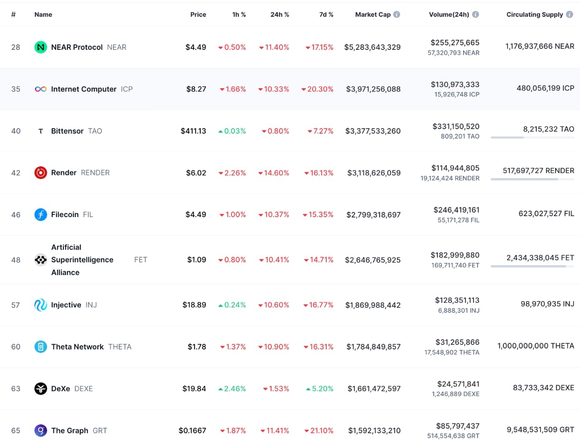
Task: Click the NEAR Protocol coin logo
Action: pos(41,47)
